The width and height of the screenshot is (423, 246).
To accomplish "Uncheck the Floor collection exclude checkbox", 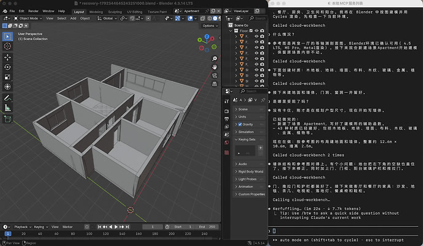I will 251,31.
